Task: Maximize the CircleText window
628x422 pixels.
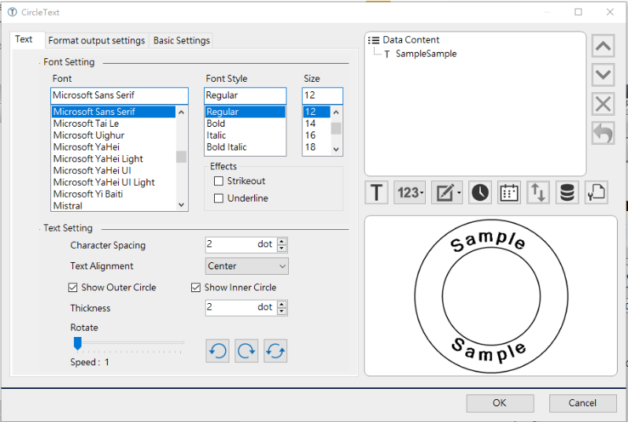Action: click(x=578, y=12)
